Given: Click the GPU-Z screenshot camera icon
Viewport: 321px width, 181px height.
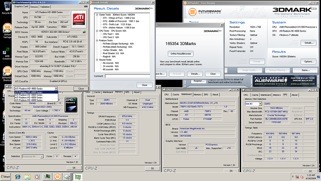Looking at the screenshot, I should (x=86, y=6).
